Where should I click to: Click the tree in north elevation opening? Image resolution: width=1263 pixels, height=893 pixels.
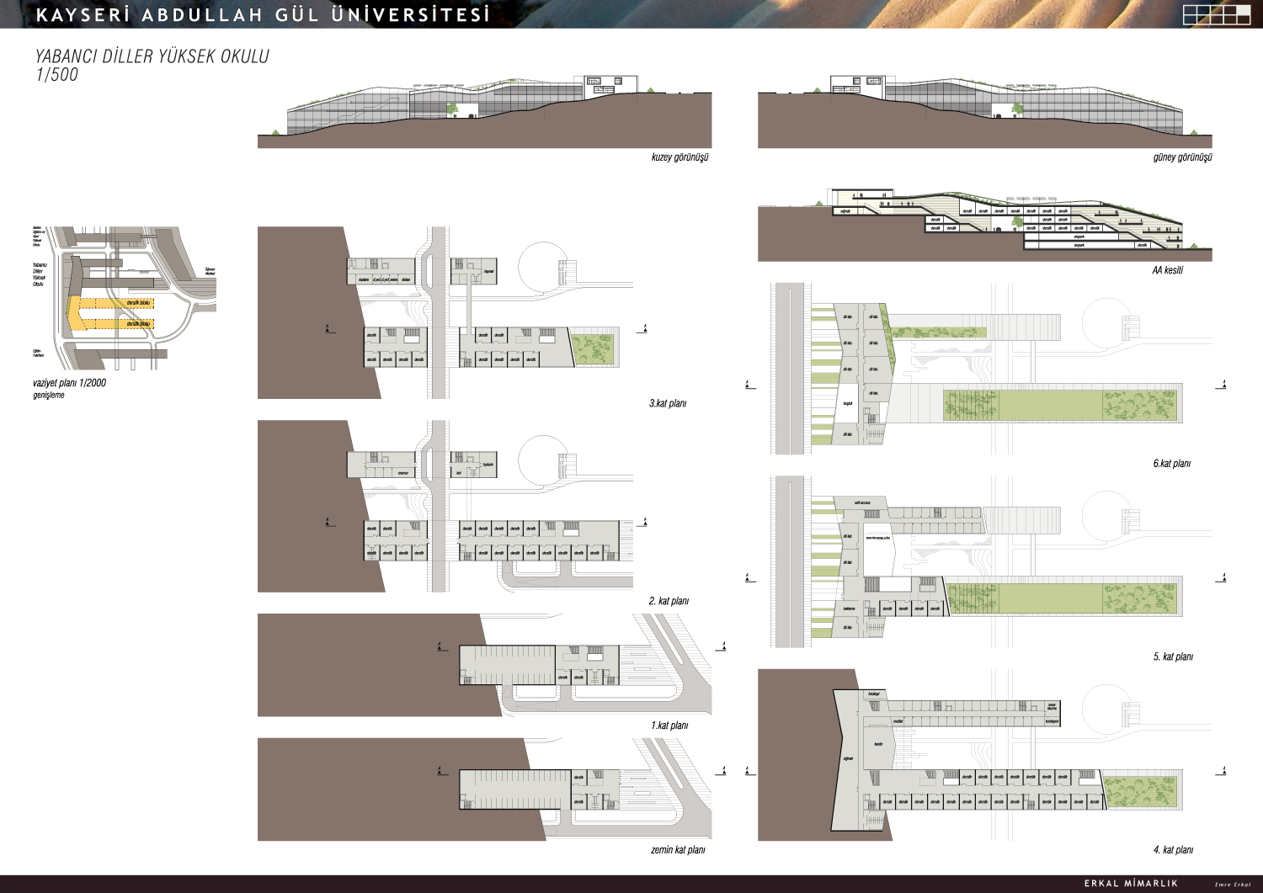(x=453, y=109)
